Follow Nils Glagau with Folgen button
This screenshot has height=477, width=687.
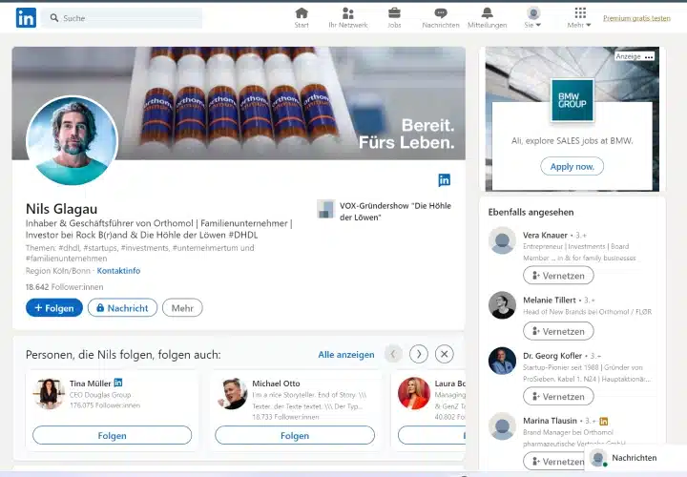tap(53, 308)
